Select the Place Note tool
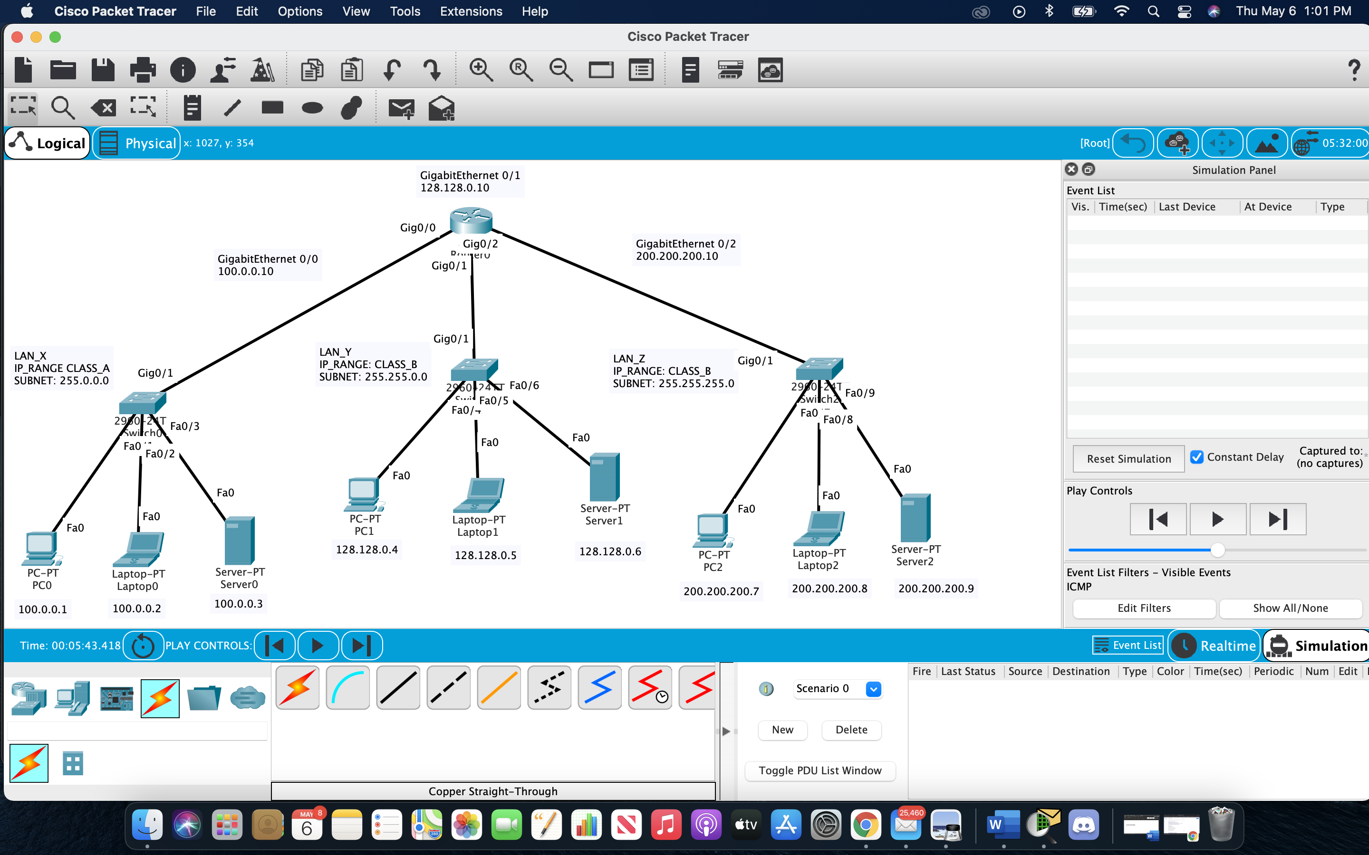The image size is (1369, 855). (x=193, y=107)
